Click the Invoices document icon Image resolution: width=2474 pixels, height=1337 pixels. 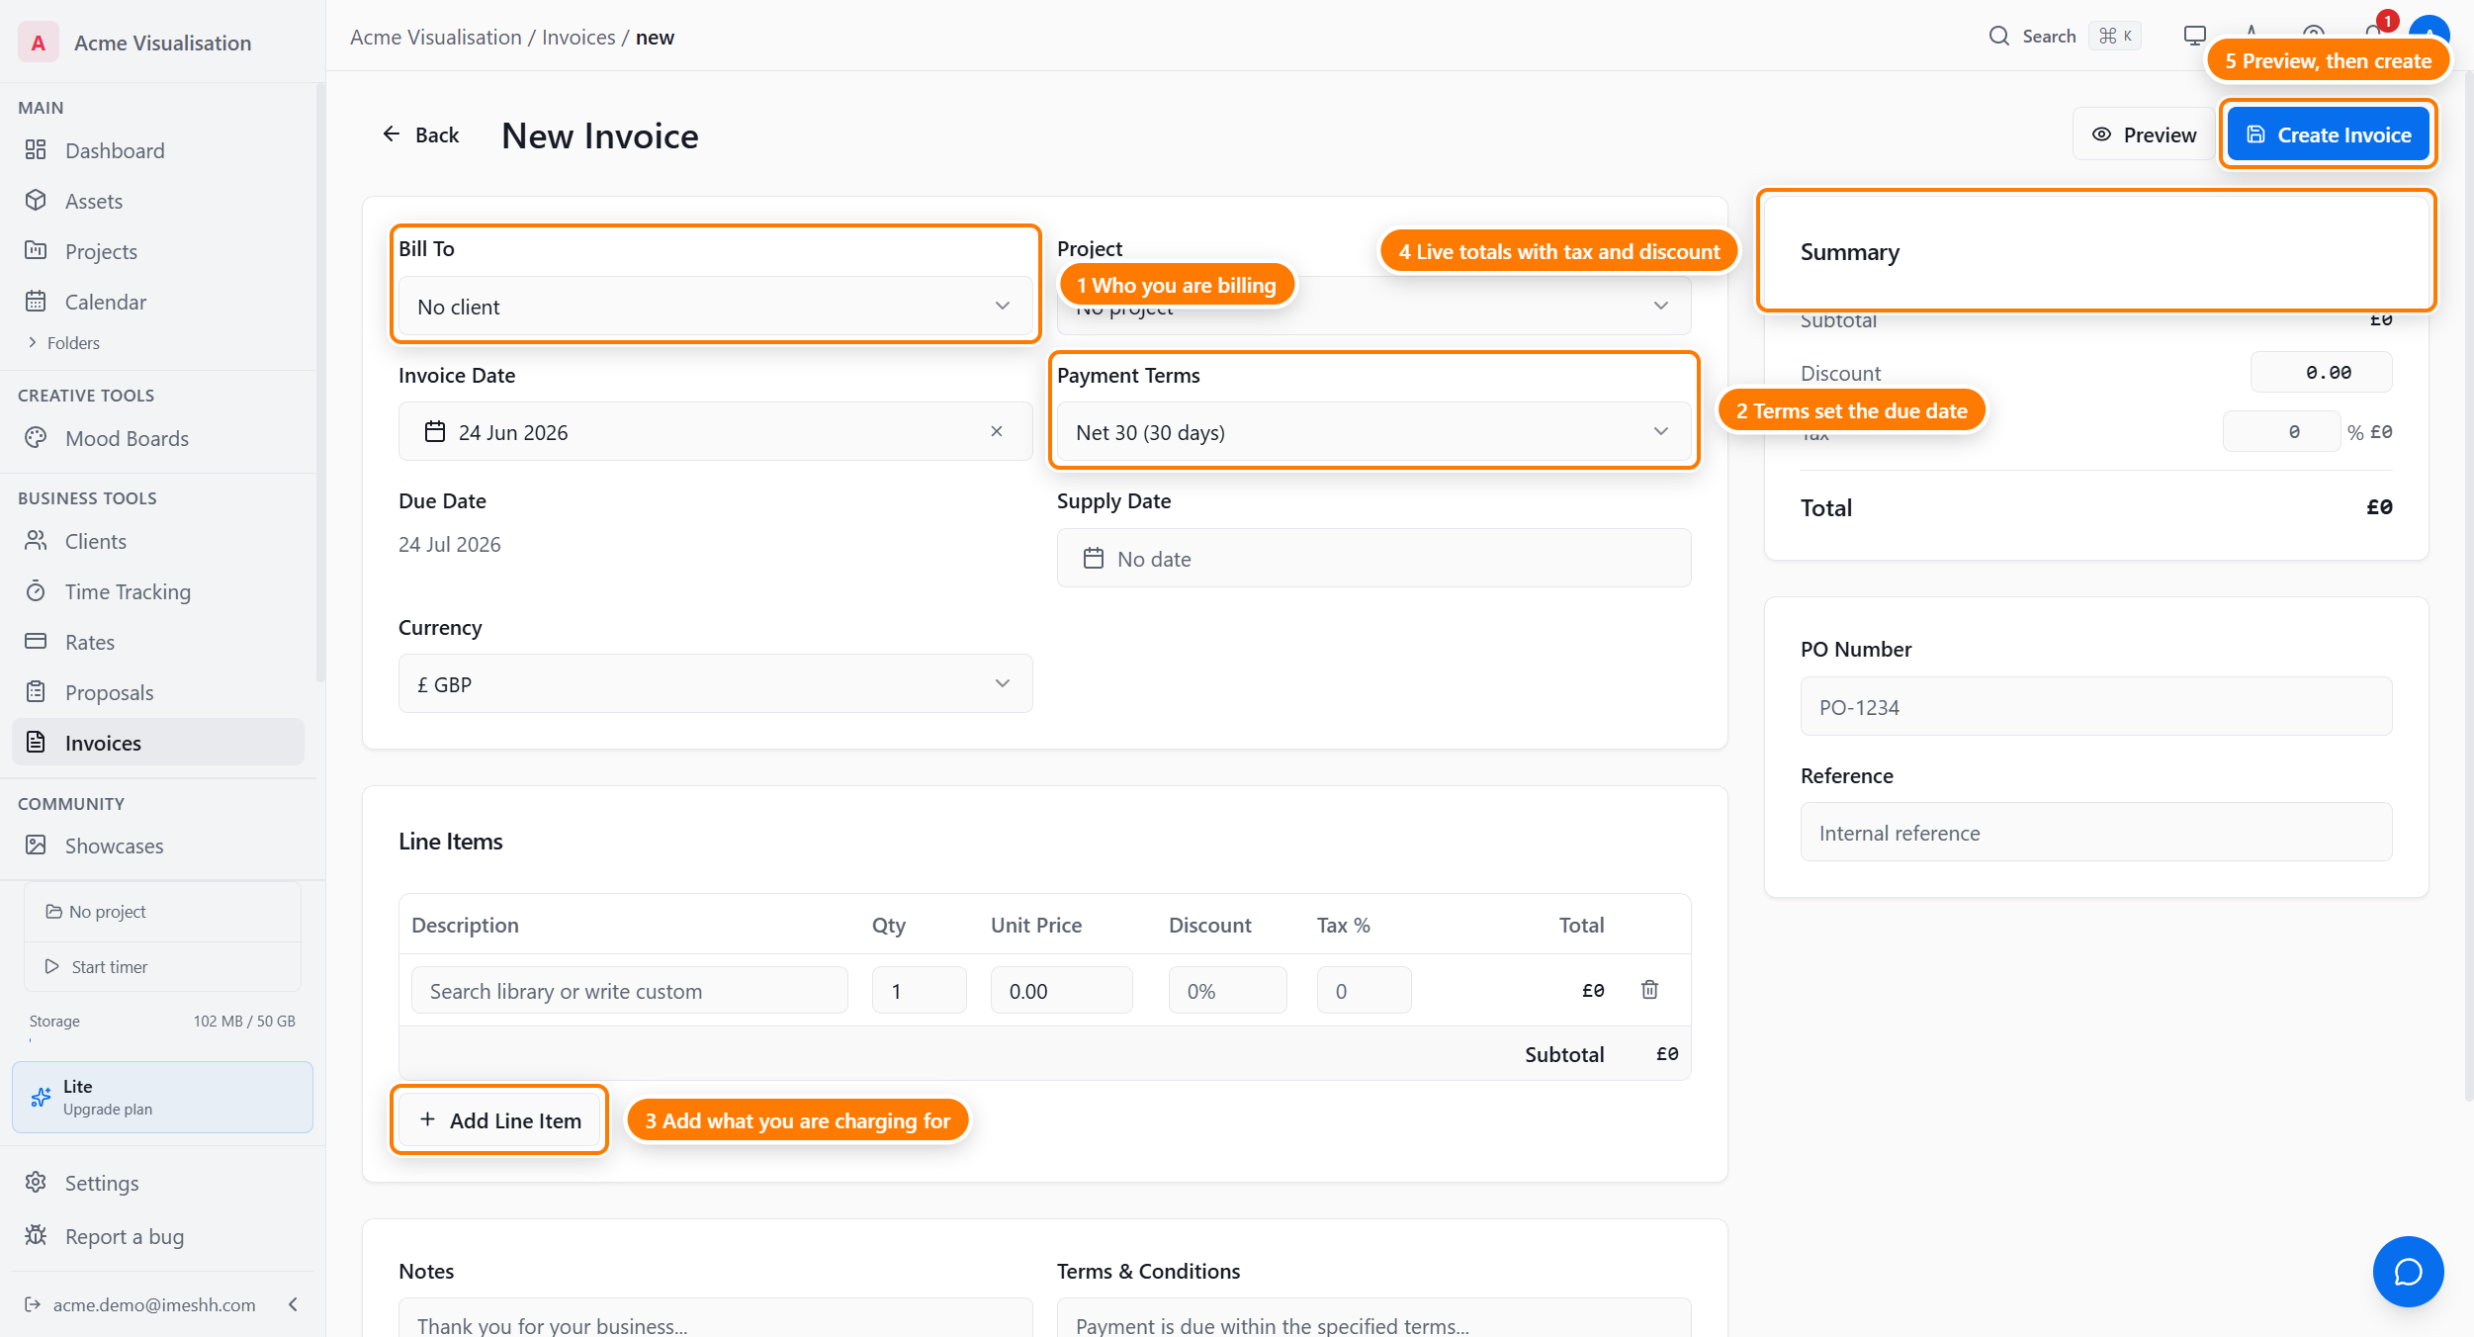tap(36, 742)
